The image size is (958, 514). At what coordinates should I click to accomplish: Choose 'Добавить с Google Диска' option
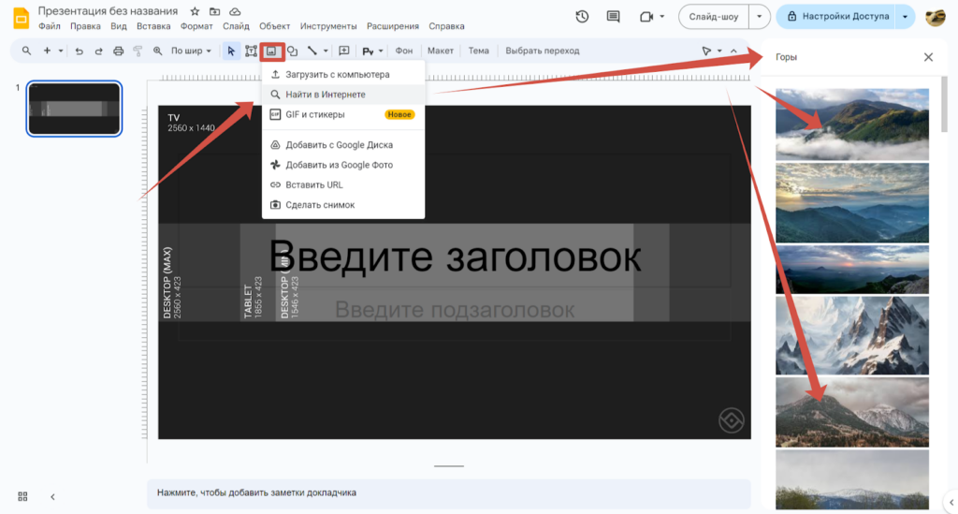(343, 145)
